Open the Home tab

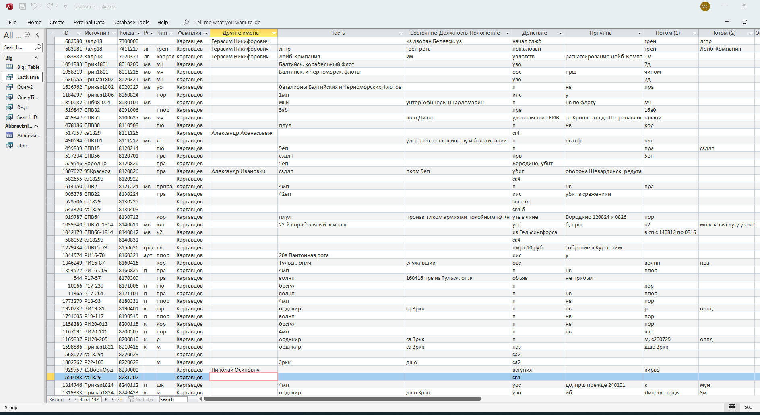coord(34,23)
